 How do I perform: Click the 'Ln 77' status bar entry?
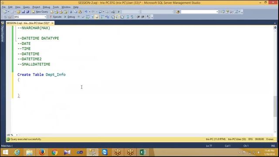click(x=209, y=146)
